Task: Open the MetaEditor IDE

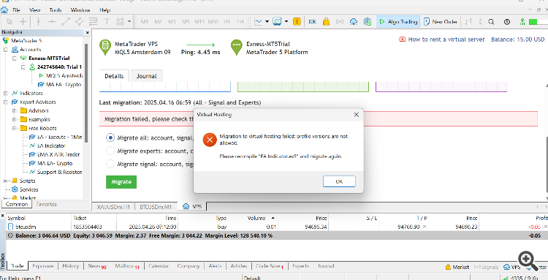Action: [313, 22]
